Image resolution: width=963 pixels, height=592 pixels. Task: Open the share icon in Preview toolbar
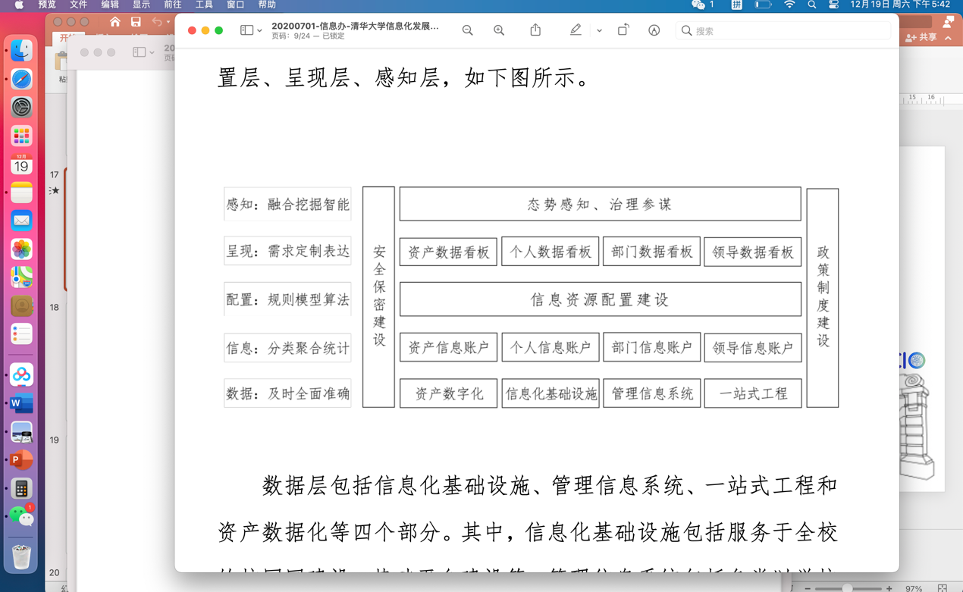click(535, 30)
